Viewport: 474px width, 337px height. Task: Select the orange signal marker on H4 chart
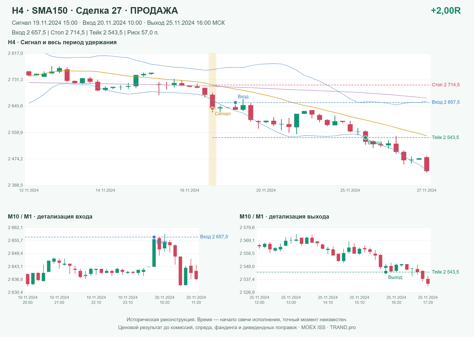click(x=213, y=109)
